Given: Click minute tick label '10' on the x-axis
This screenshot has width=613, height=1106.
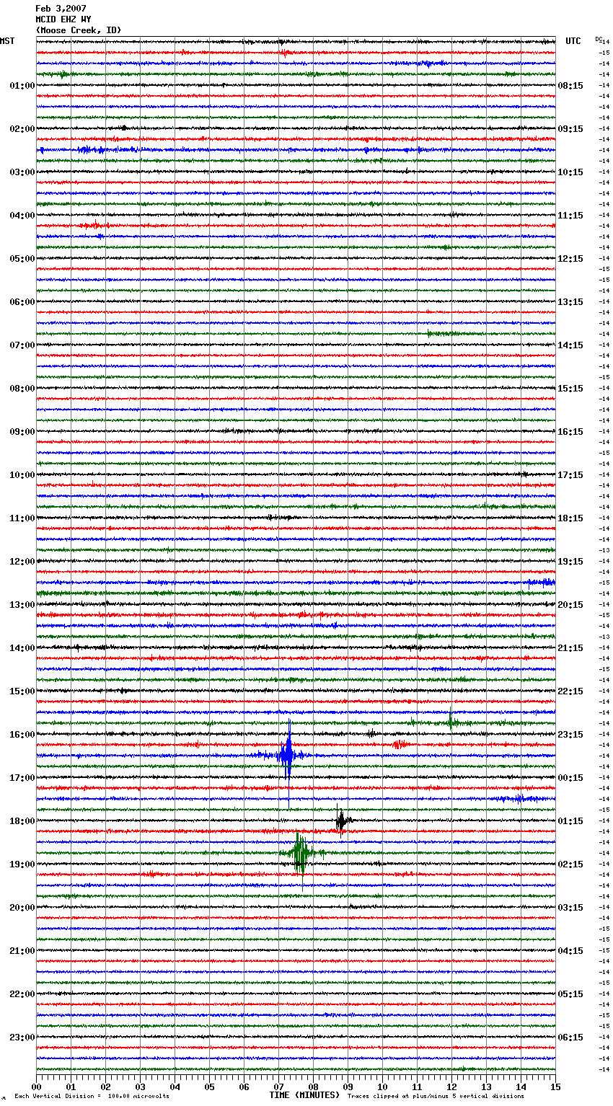Looking at the screenshot, I should click(382, 1087).
